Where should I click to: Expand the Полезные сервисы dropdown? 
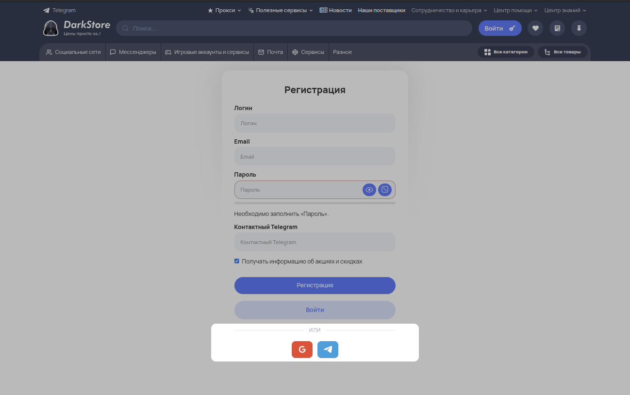click(x=281, y=10)
